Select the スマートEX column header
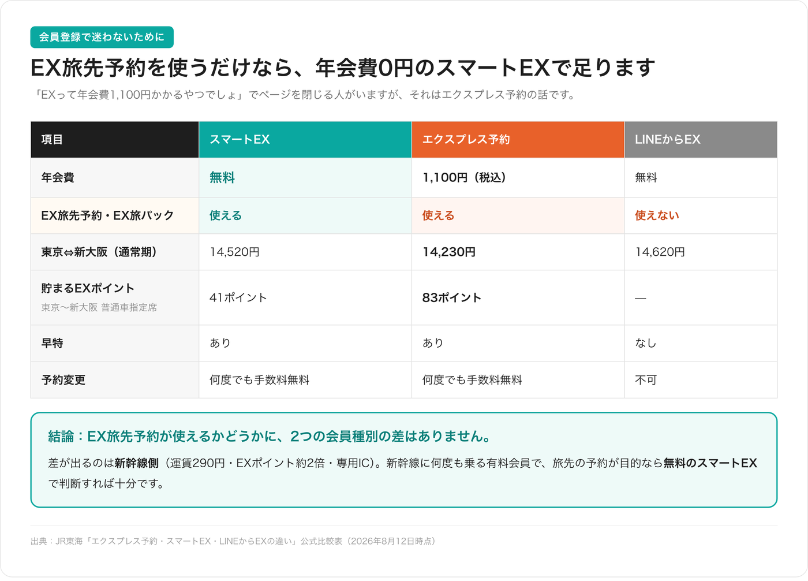 click(305, 139)
